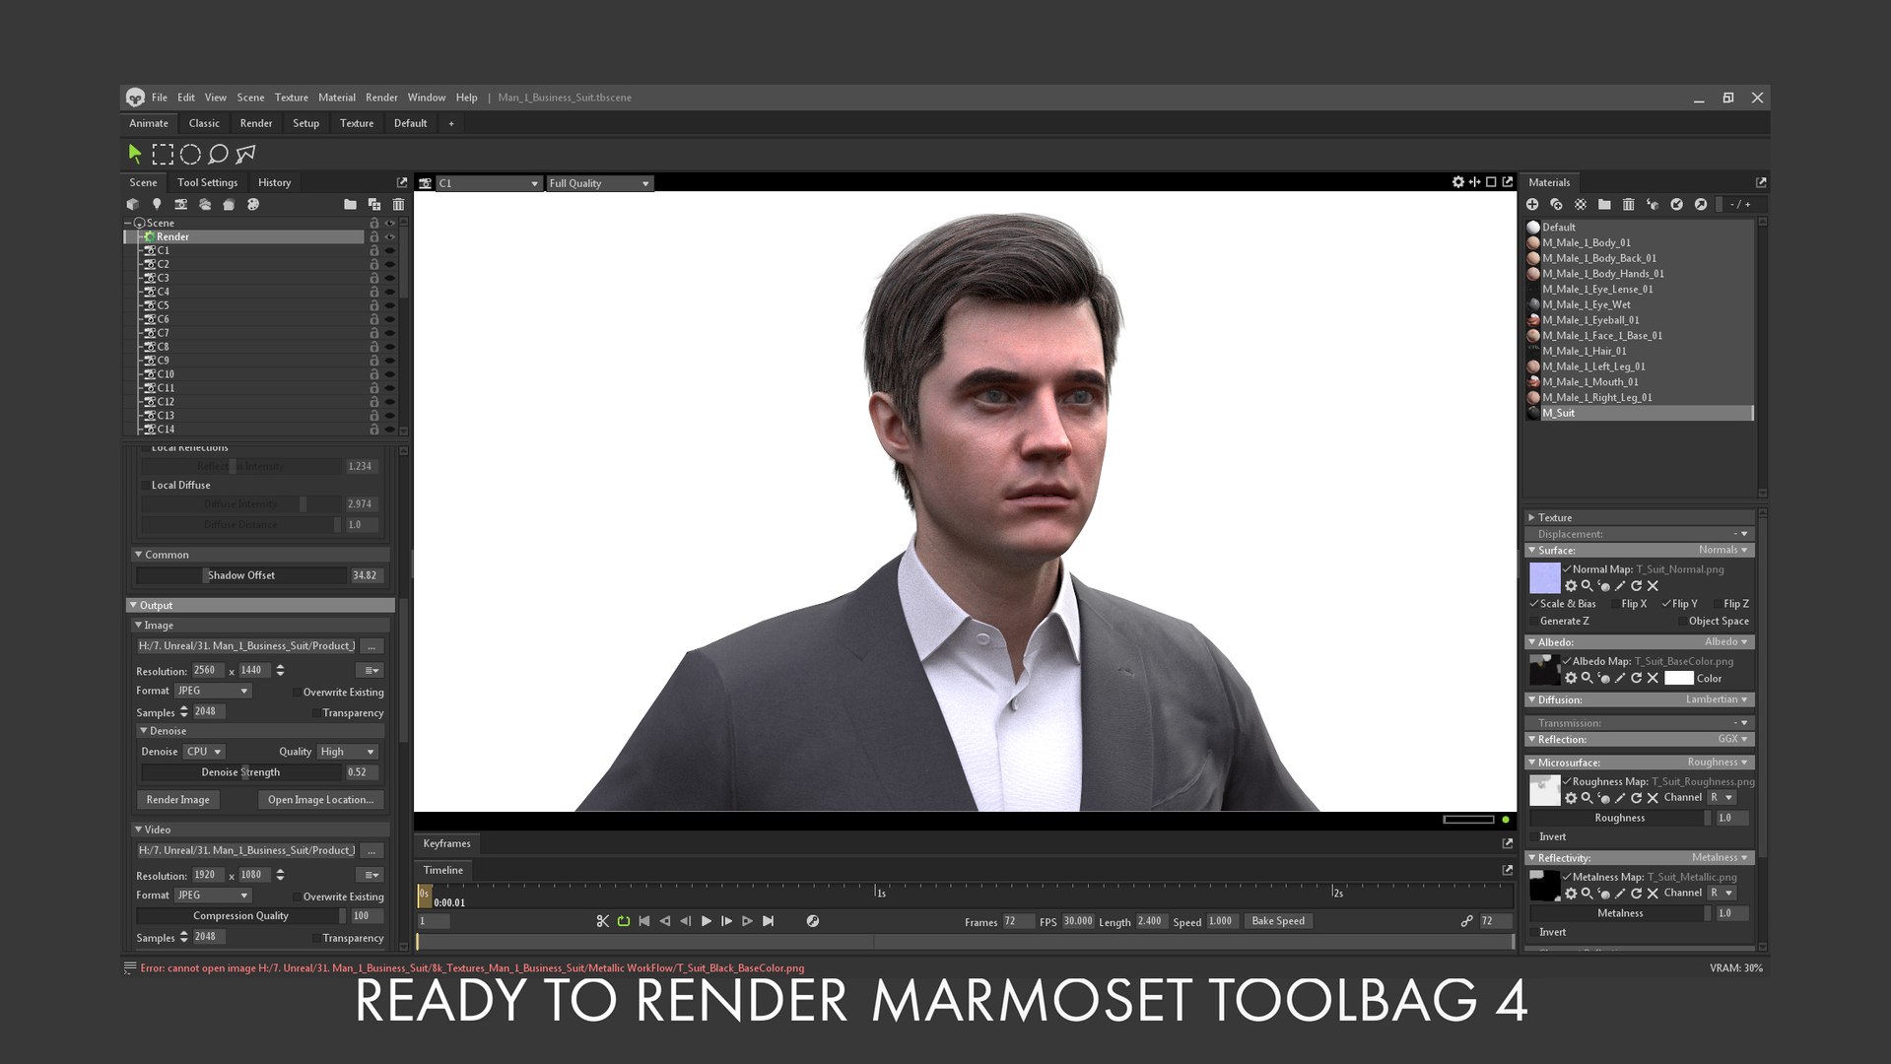This screenshot has width=1891, height=1064.
Task: Jump to last frame of animation
Action: (x=769, y=921)
